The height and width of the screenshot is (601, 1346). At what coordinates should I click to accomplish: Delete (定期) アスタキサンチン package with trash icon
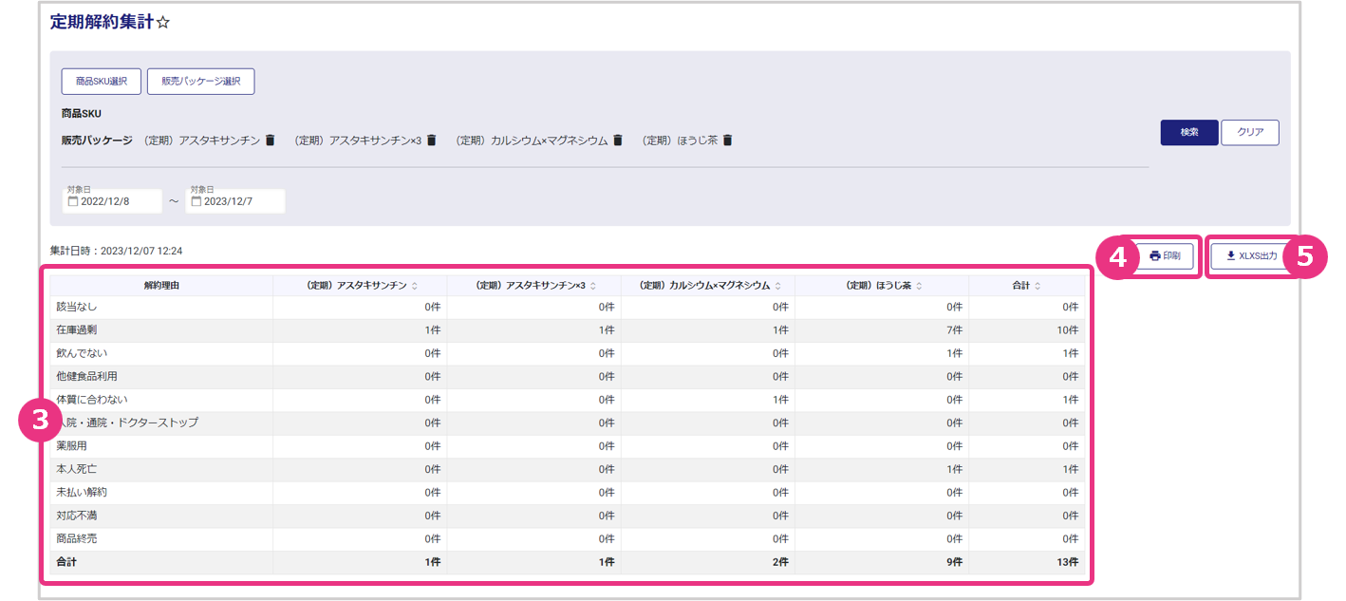(x=270, y=141)
